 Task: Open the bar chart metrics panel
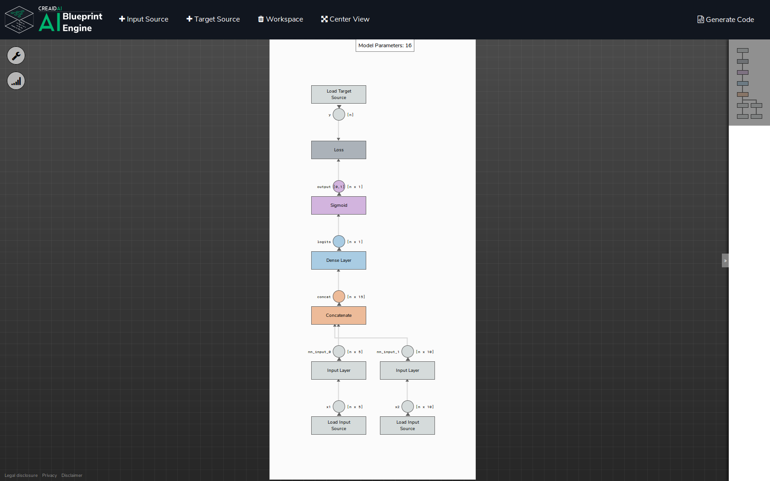pos(16,81)
